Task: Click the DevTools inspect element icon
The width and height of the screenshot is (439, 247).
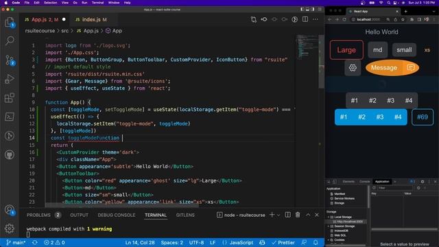Action: 329,181
